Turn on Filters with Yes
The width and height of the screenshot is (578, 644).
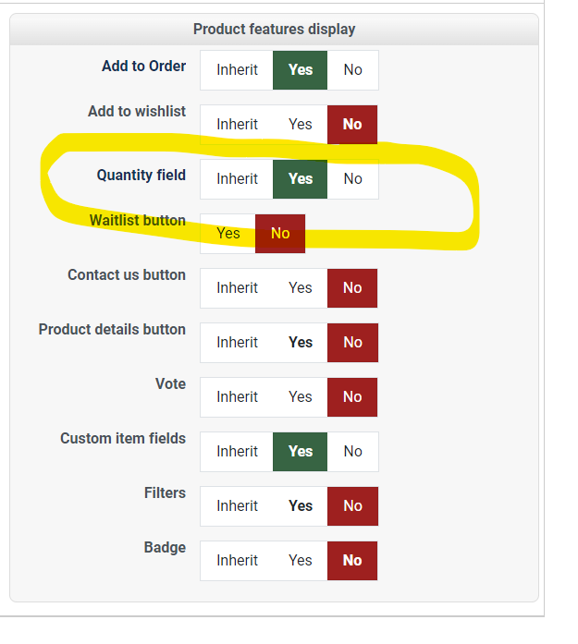click(300, 506)
